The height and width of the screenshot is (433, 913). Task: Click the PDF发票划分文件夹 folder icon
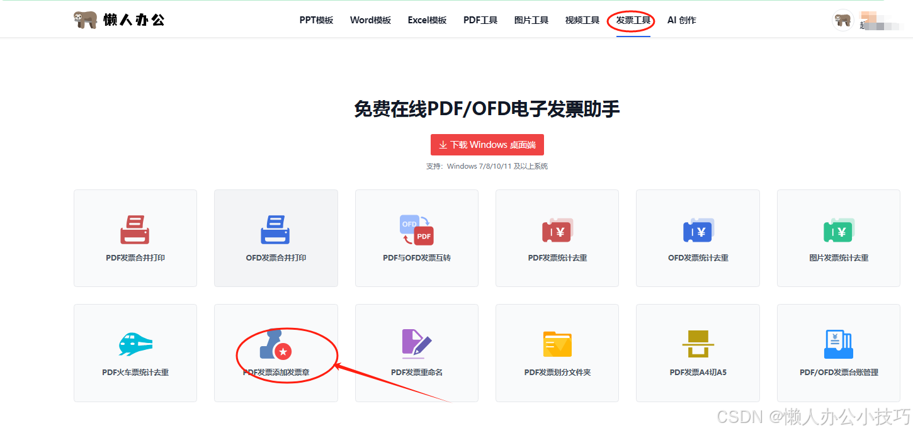tap(557, 344)
